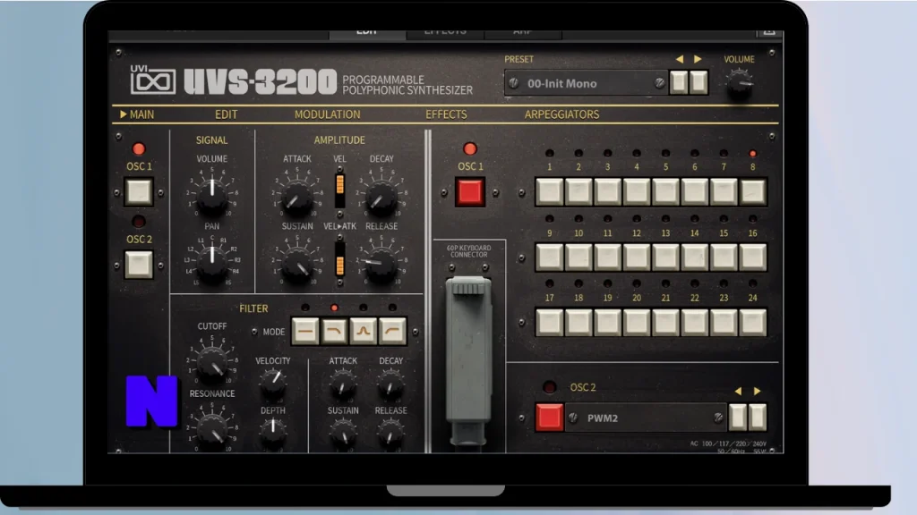Select the flat-line filter mode button
917x515 pixels.
click(x=305, y=331)
